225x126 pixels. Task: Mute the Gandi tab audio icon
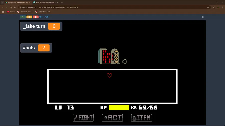27,2
